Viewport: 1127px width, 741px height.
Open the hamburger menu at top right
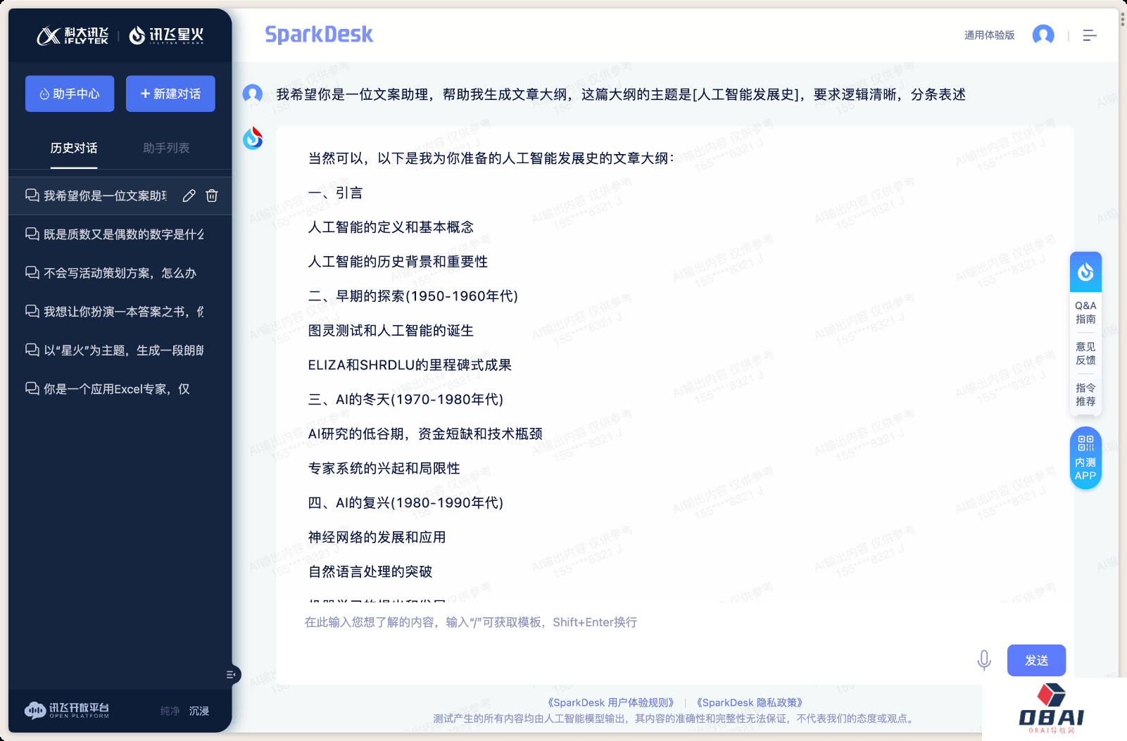tap(1090, 35)
